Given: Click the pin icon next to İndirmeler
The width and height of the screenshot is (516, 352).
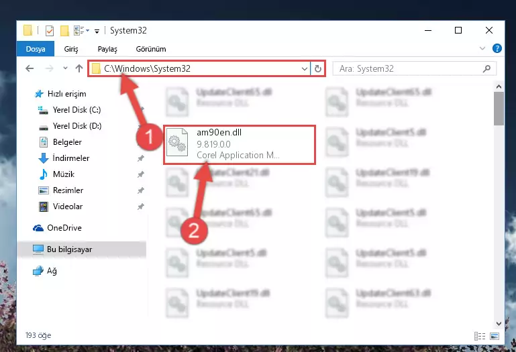Looking at the screenshot, I should (x=140, y=158).
